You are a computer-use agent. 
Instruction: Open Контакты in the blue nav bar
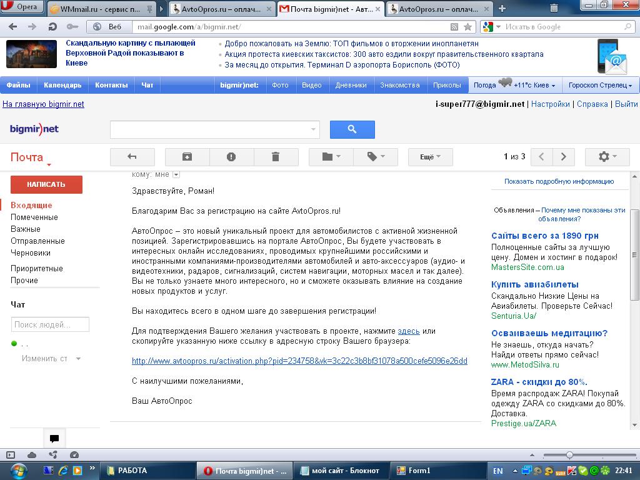[111, 85]
